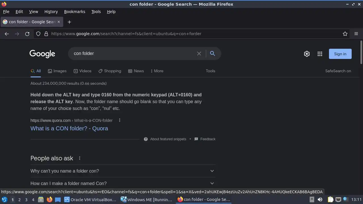Open a new tab with plus
363x204 pixels.
coord(69,22)
